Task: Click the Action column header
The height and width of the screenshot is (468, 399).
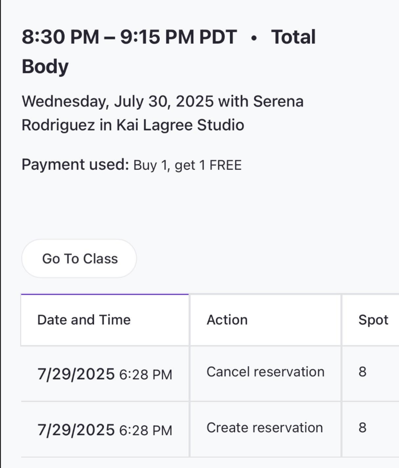Action: point(227,320)
